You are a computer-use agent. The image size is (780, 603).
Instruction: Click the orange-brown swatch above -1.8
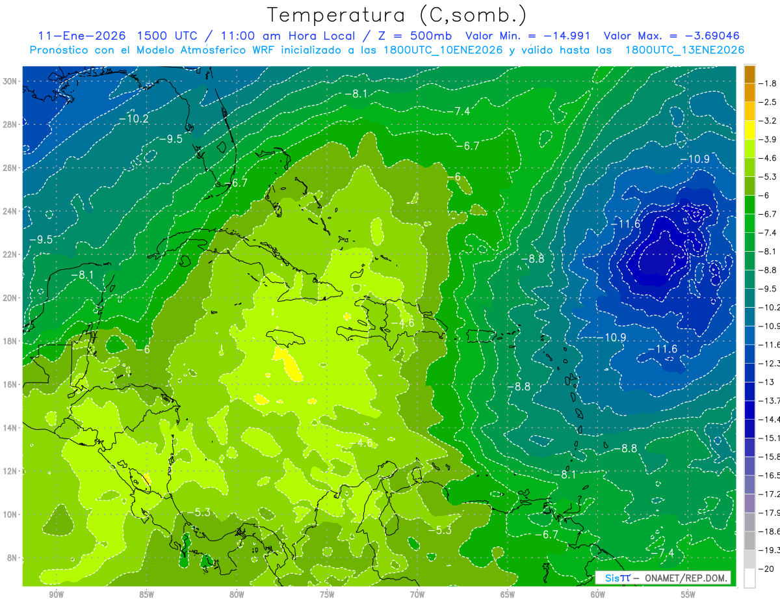(749, 74)
